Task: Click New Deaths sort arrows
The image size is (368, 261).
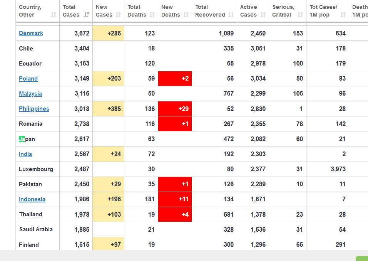Action: 186,15
